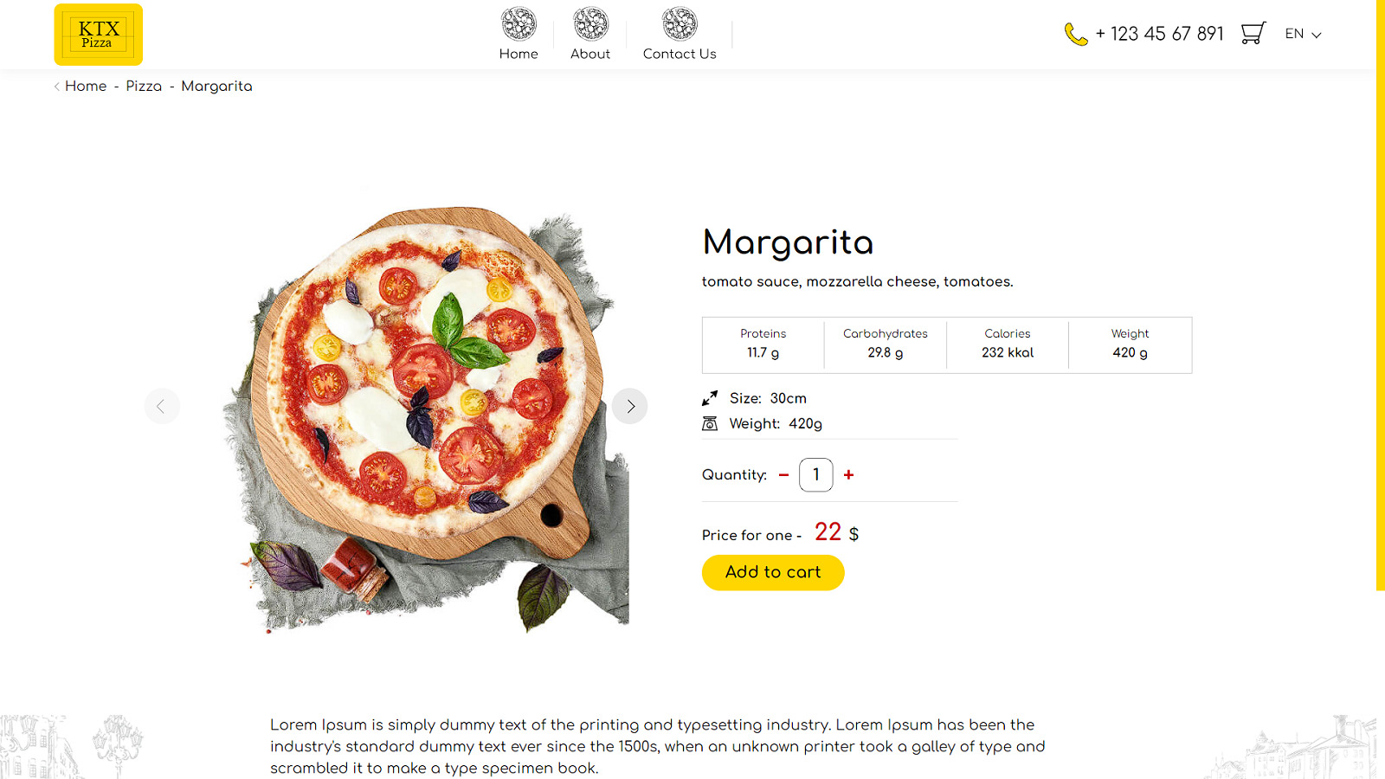Increase quantity with the plus sign

point(848,474)
